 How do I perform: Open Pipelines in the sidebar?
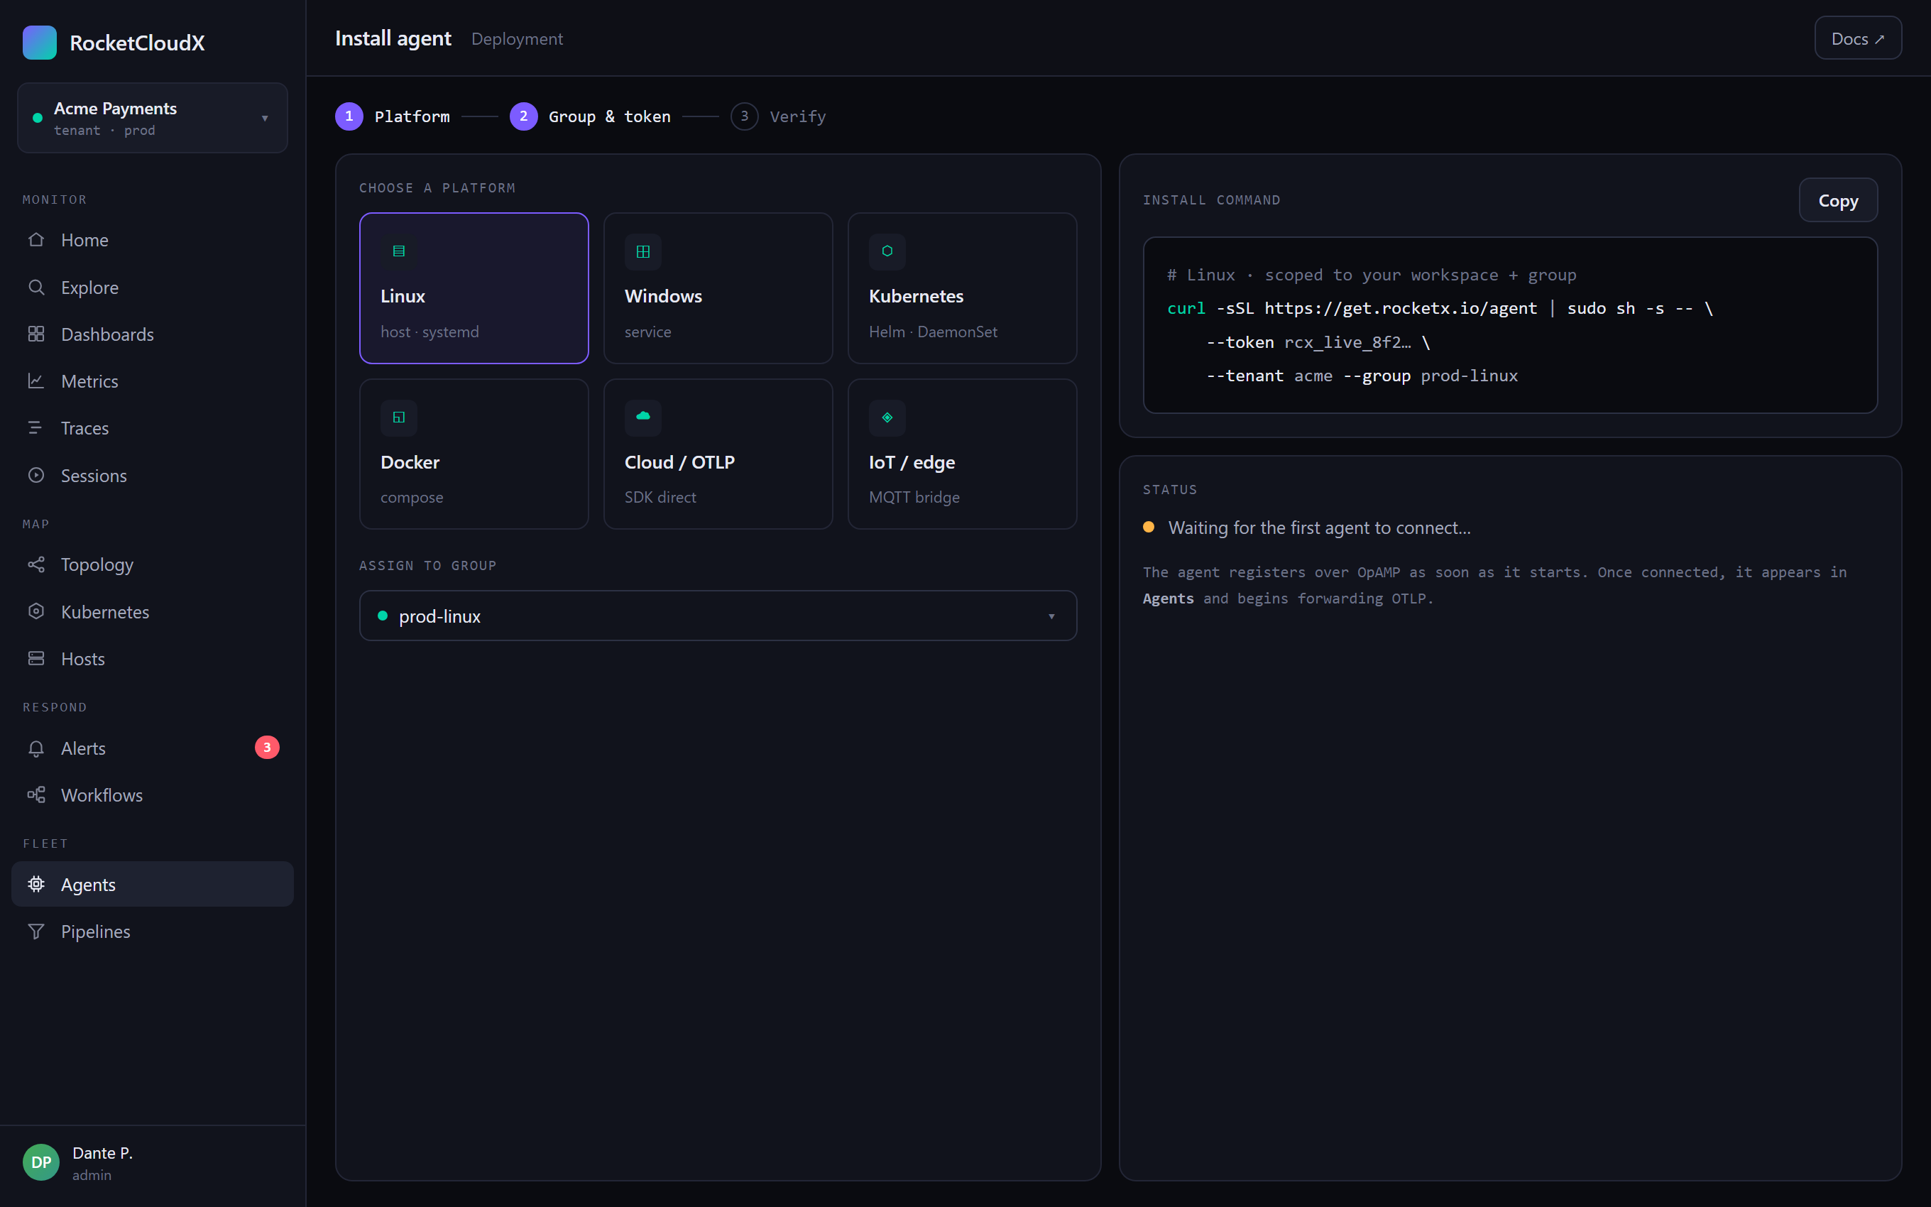(x=153, y=931)
